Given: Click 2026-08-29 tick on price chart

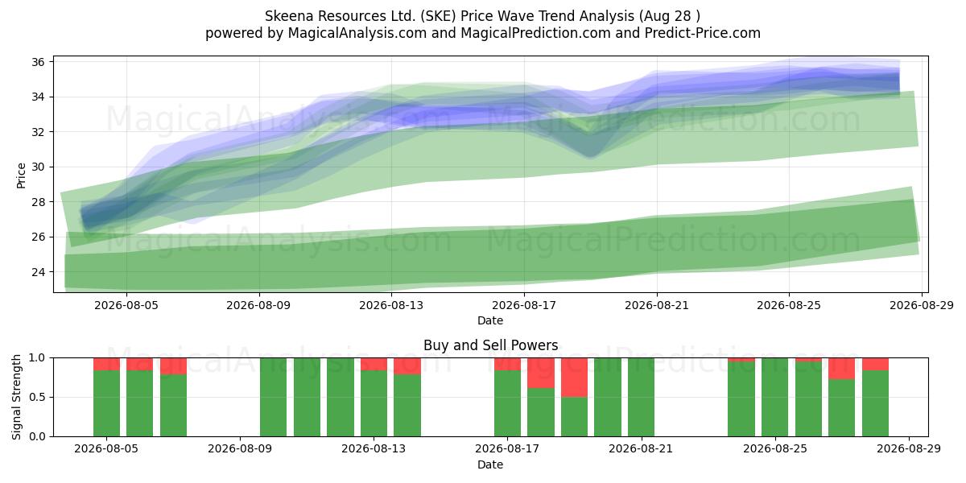Looking at the screenshot, I should 921,305.
